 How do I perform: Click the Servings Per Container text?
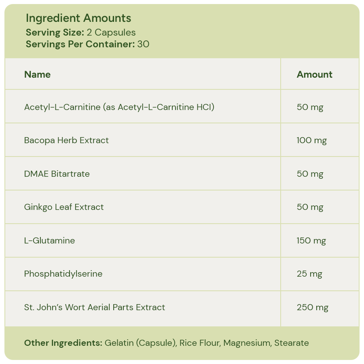coord(87,44)
